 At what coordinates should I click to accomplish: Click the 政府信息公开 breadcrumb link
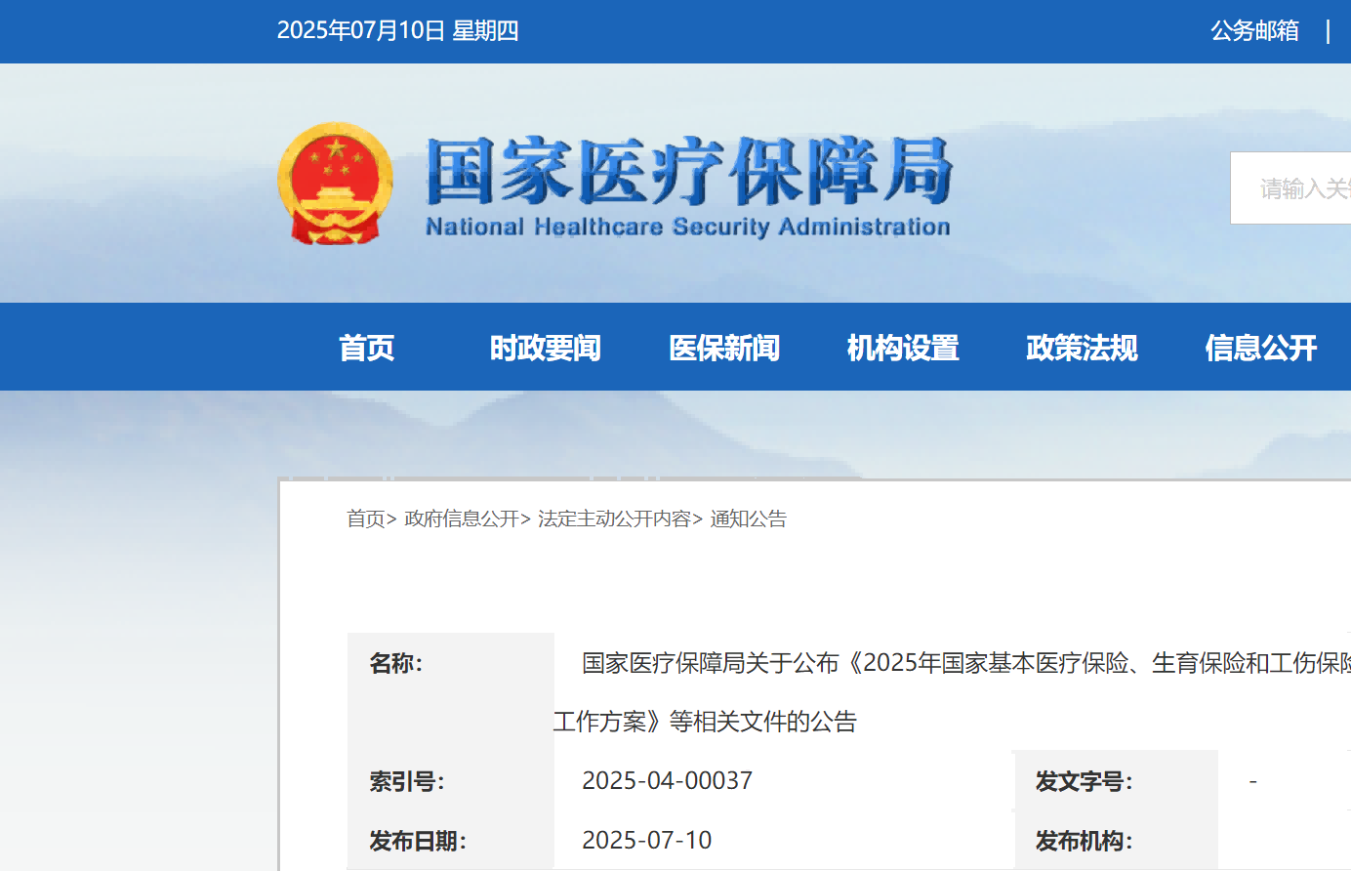[461, 519]
